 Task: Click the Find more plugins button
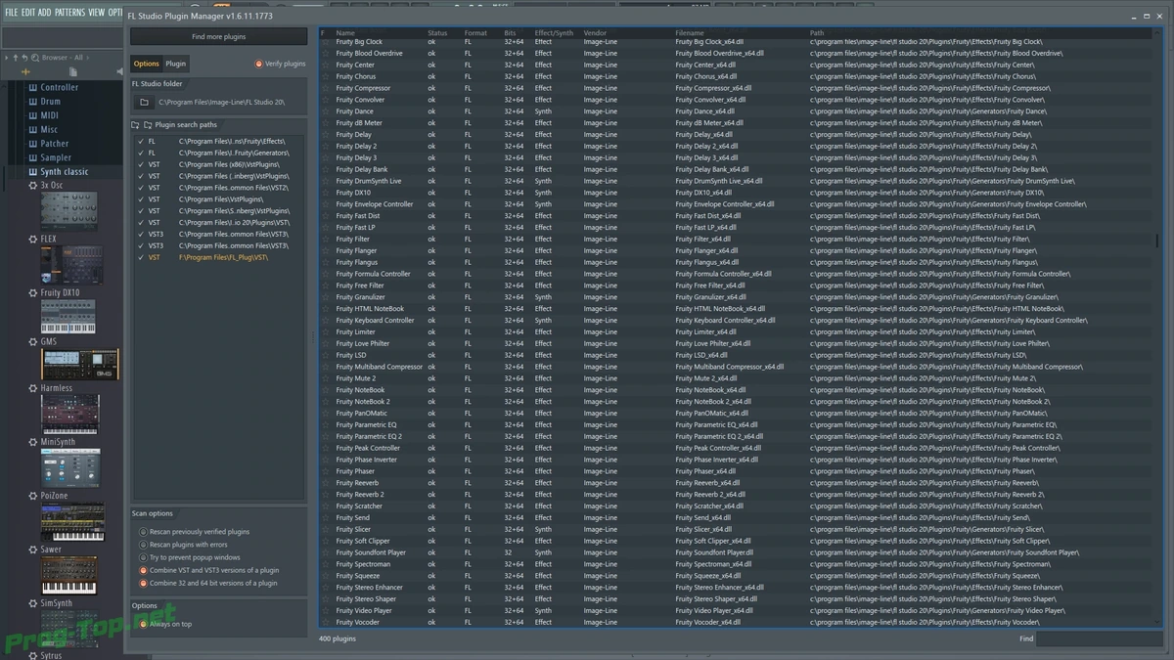click(x=219, y=36)
